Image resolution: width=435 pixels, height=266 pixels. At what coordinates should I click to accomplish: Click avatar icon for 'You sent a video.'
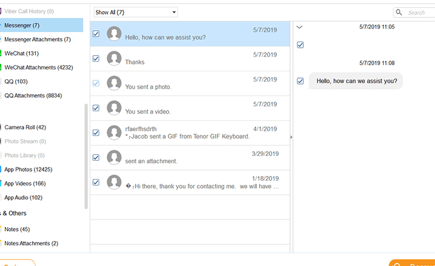click(114, 108)
